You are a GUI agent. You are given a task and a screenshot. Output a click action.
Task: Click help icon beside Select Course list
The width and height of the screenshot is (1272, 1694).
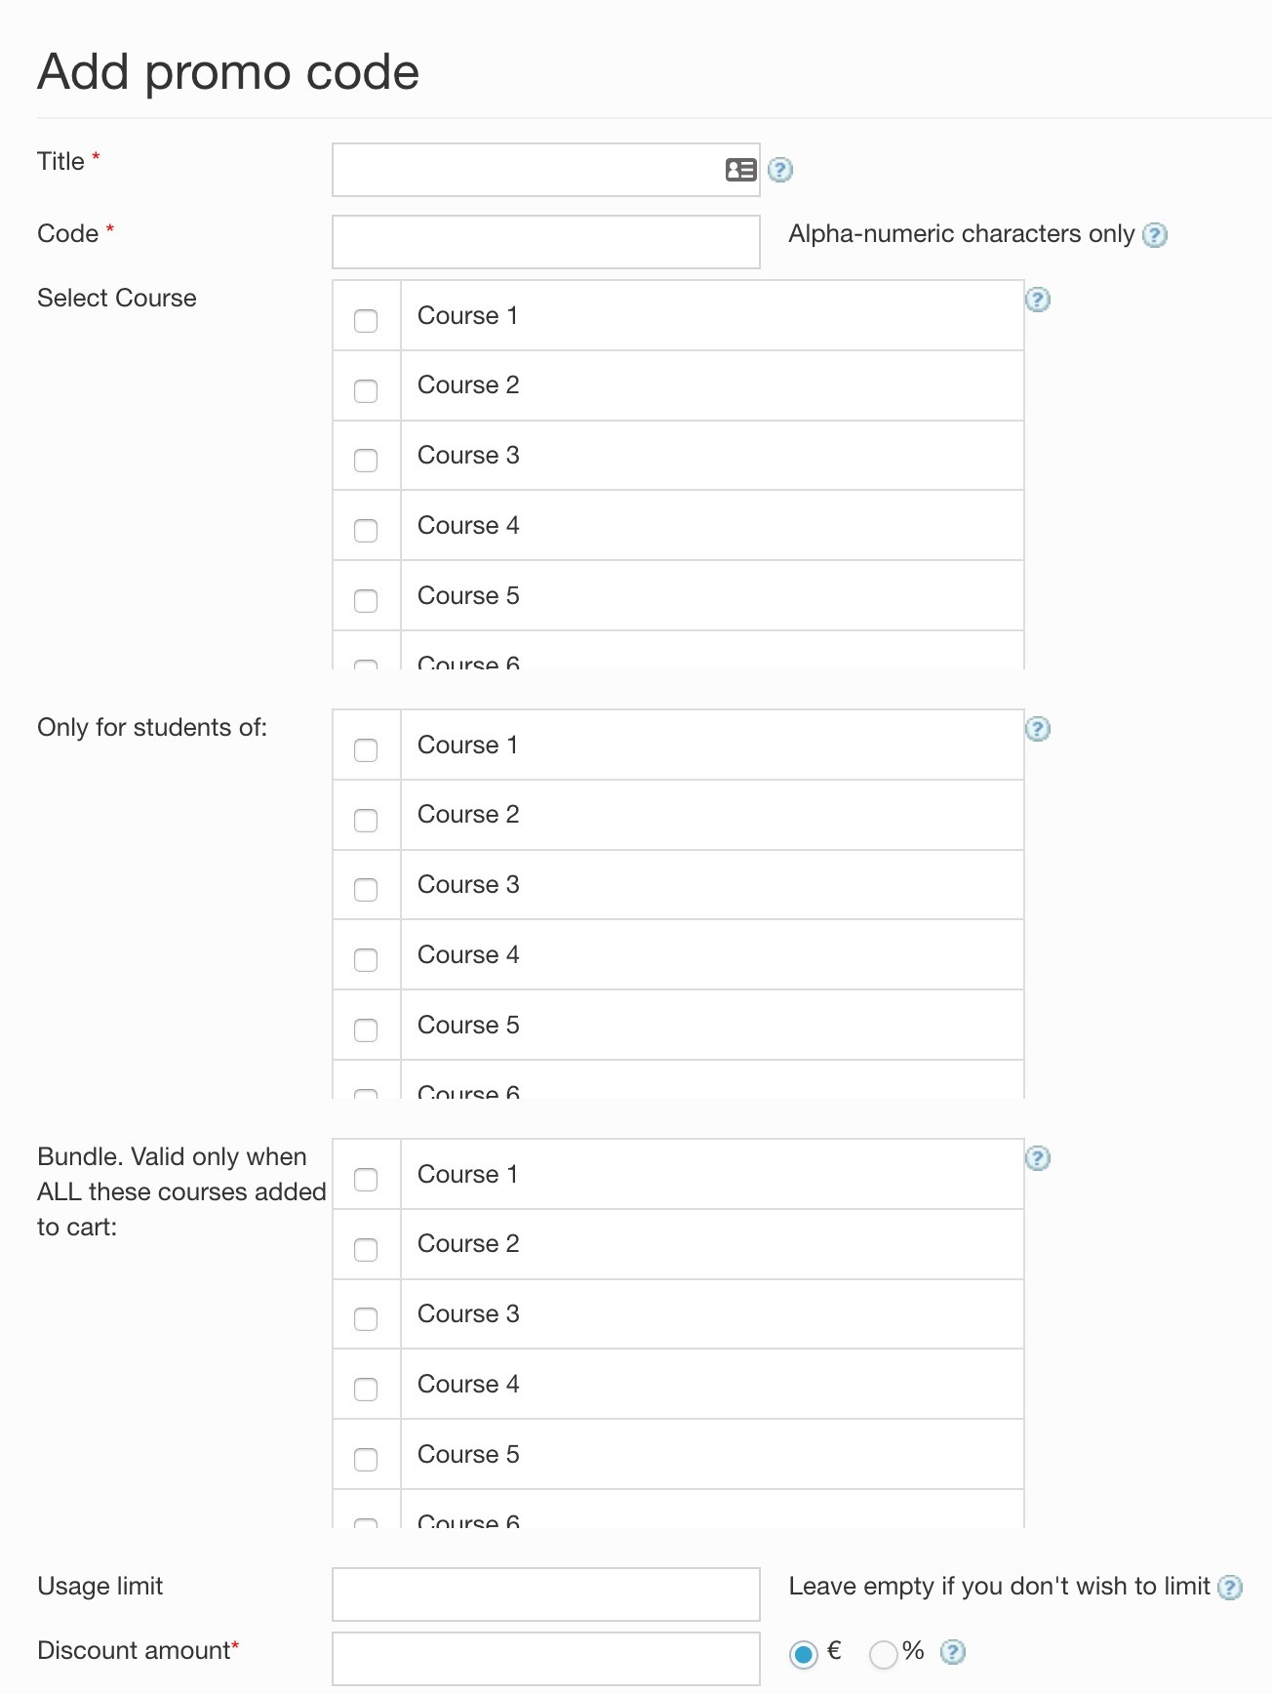[x=1037, y=300]
